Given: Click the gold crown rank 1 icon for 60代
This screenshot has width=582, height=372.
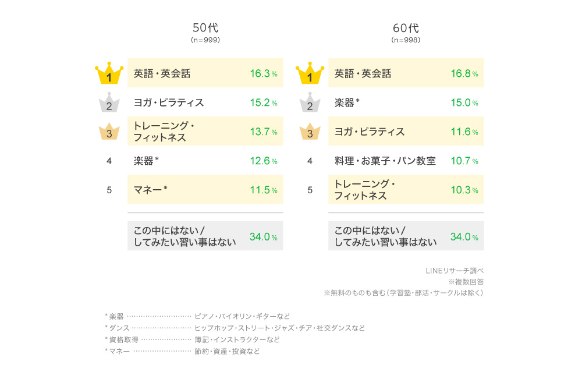Looking at the screenshot, I should [310, 73].
